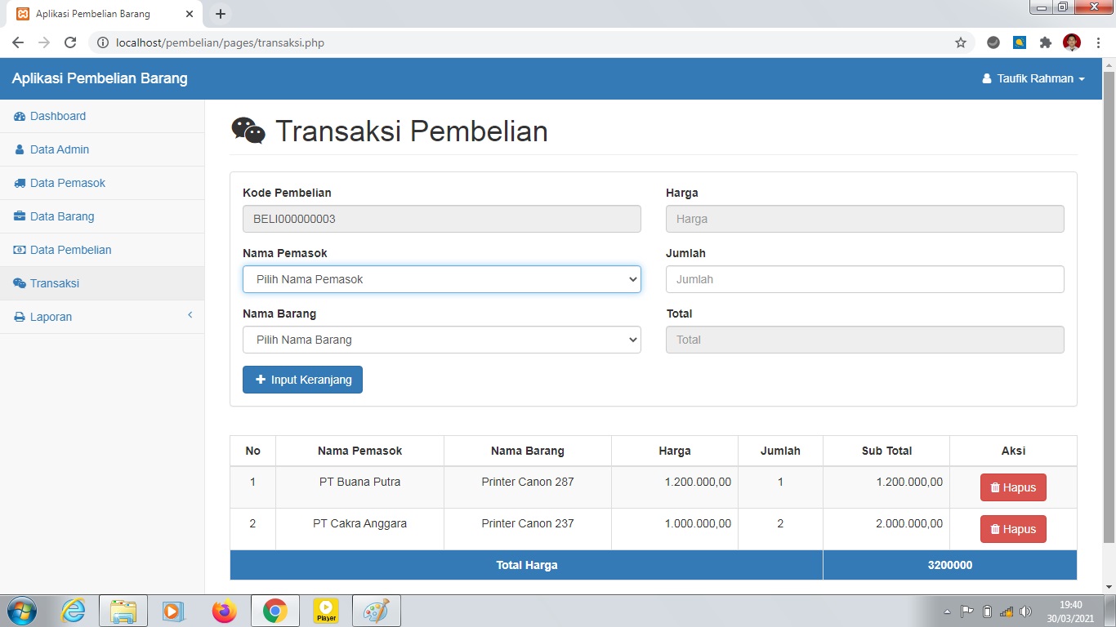Select the Data Admin user icon
The height and width of the screenshot is (627, 1116).
(20, 149)
